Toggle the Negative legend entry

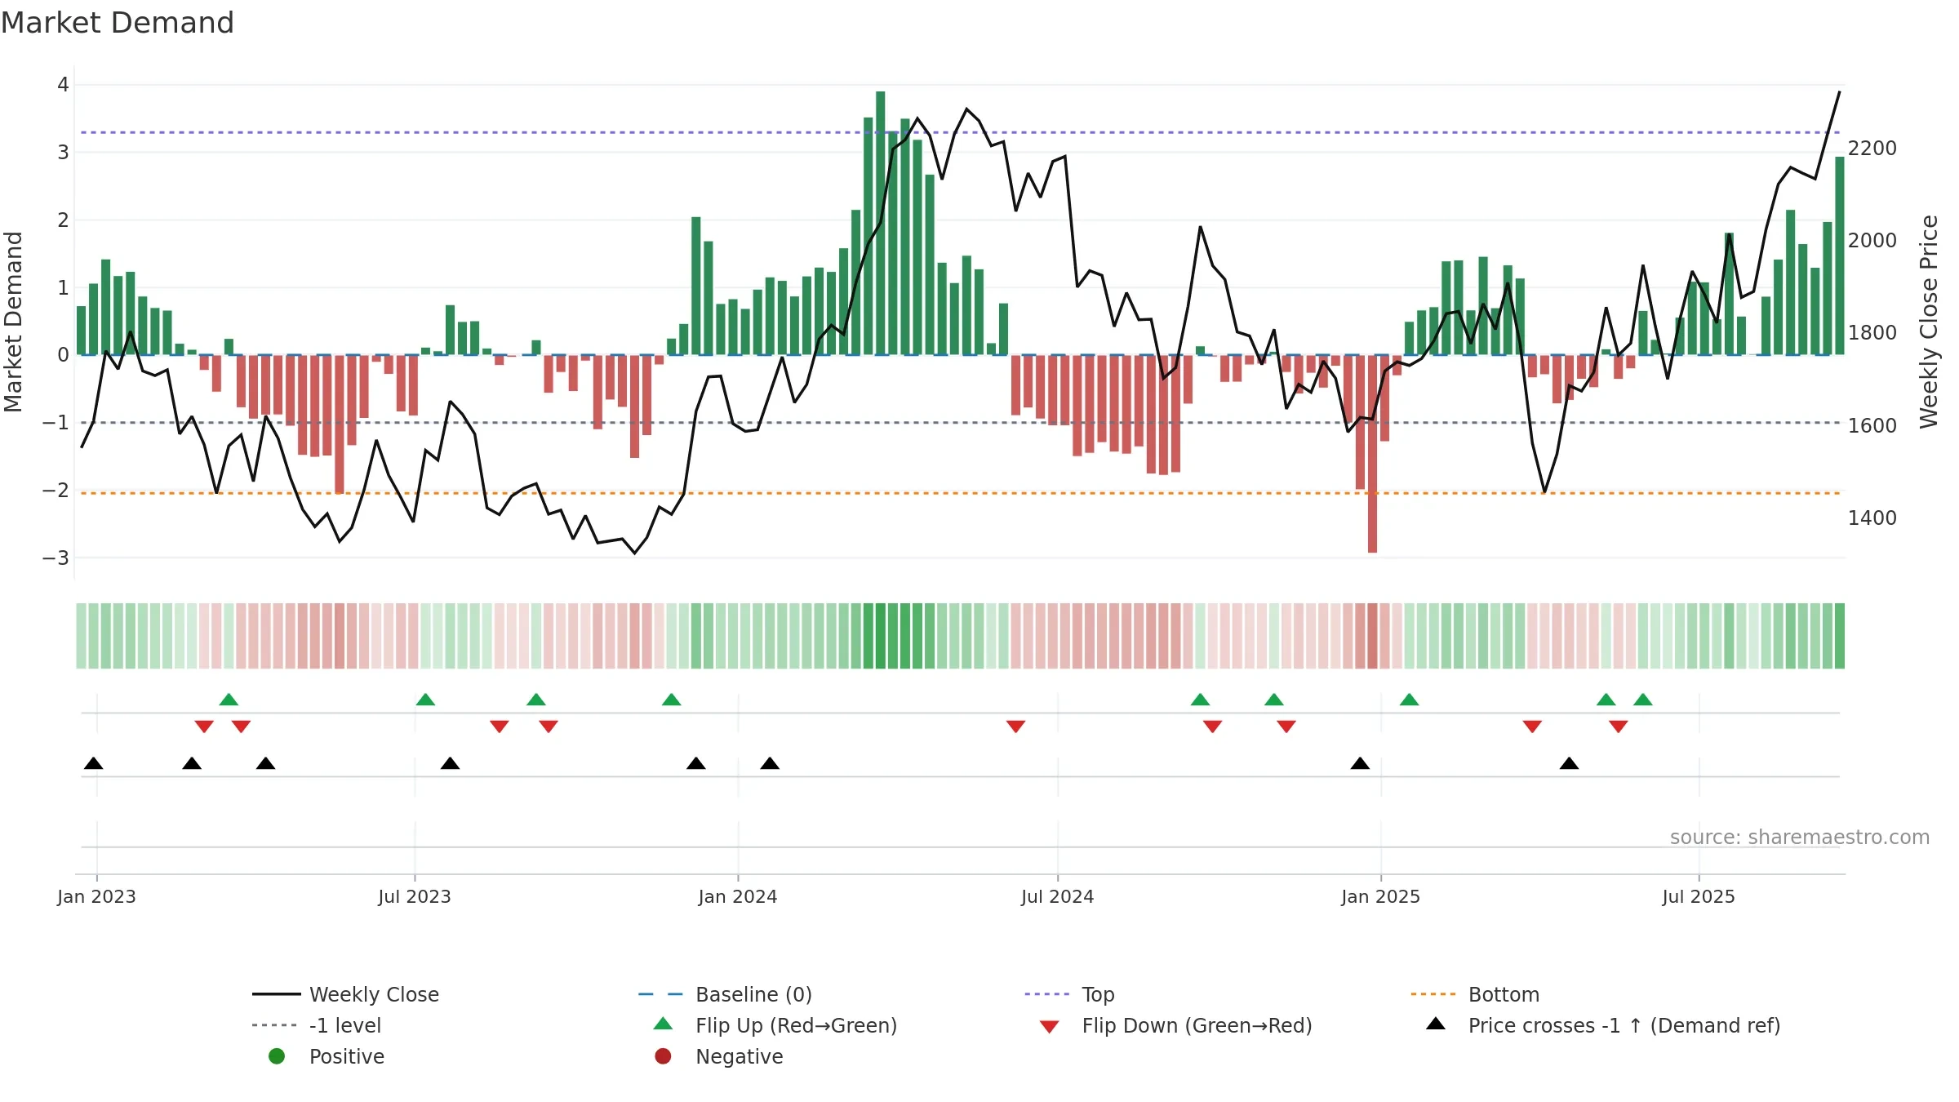tap(719, 1056)
